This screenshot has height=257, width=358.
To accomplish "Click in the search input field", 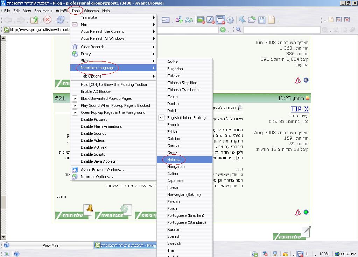I will [x=282, y=30].
